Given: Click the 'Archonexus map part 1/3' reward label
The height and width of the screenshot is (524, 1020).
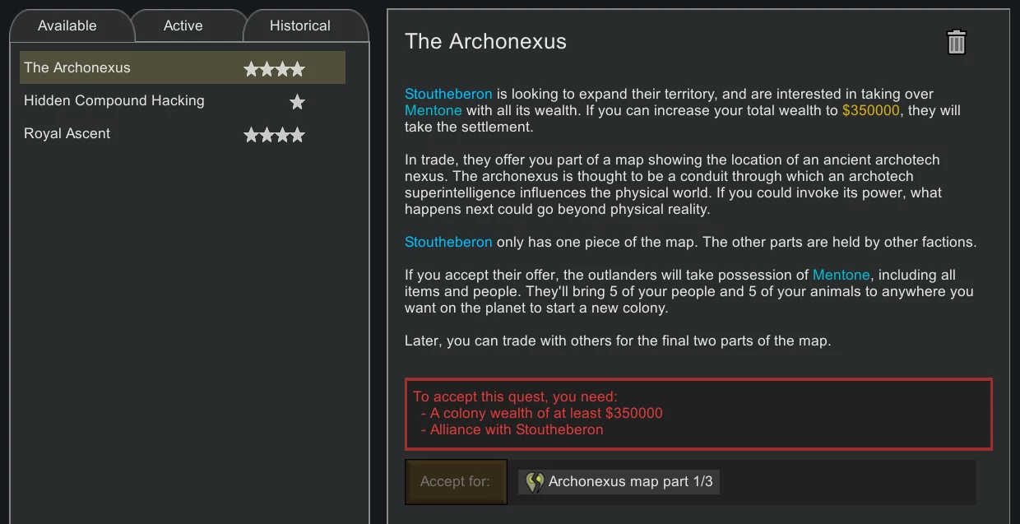Looking at the screenshot, I should [630, 481].
